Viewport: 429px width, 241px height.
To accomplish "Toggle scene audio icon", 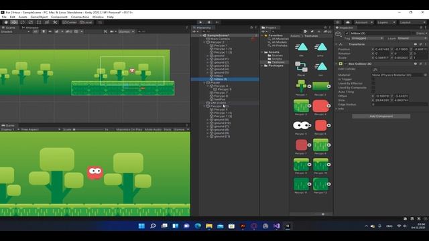I will [50, 31].
